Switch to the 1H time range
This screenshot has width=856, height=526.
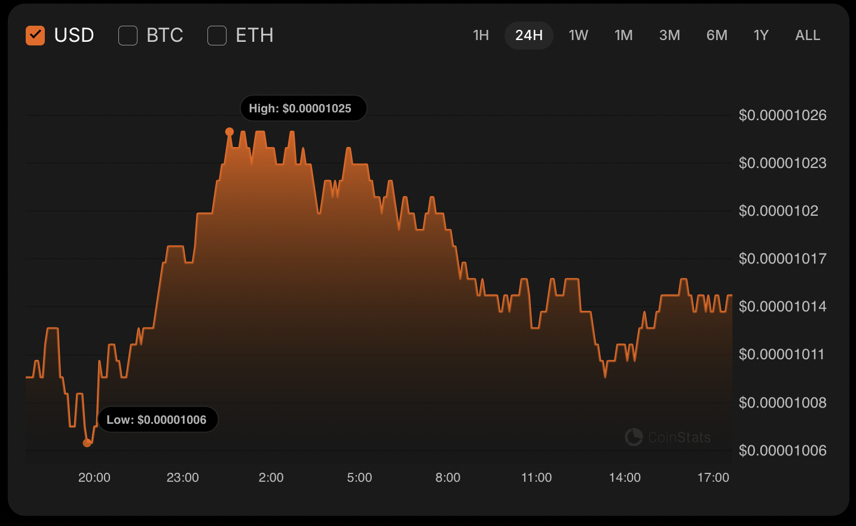(x=481, y=35)
